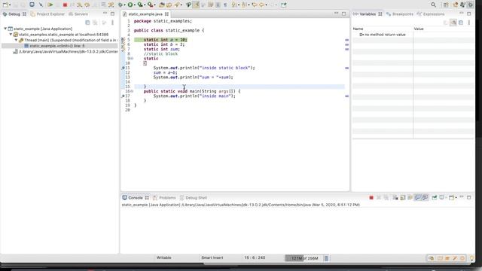
Task: Open the Run button dropdown arrow
Action: 135,5
